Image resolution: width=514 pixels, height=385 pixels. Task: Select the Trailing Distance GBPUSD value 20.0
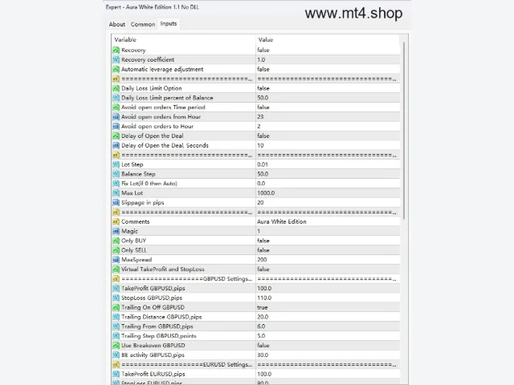(263, 317)
